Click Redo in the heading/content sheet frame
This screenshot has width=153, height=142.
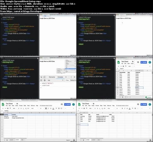point(5,108)
